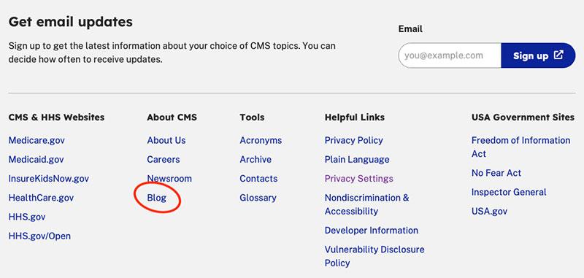
Task: Open Vulnerability Disclosure Policy link
Action: pos(374,256)
